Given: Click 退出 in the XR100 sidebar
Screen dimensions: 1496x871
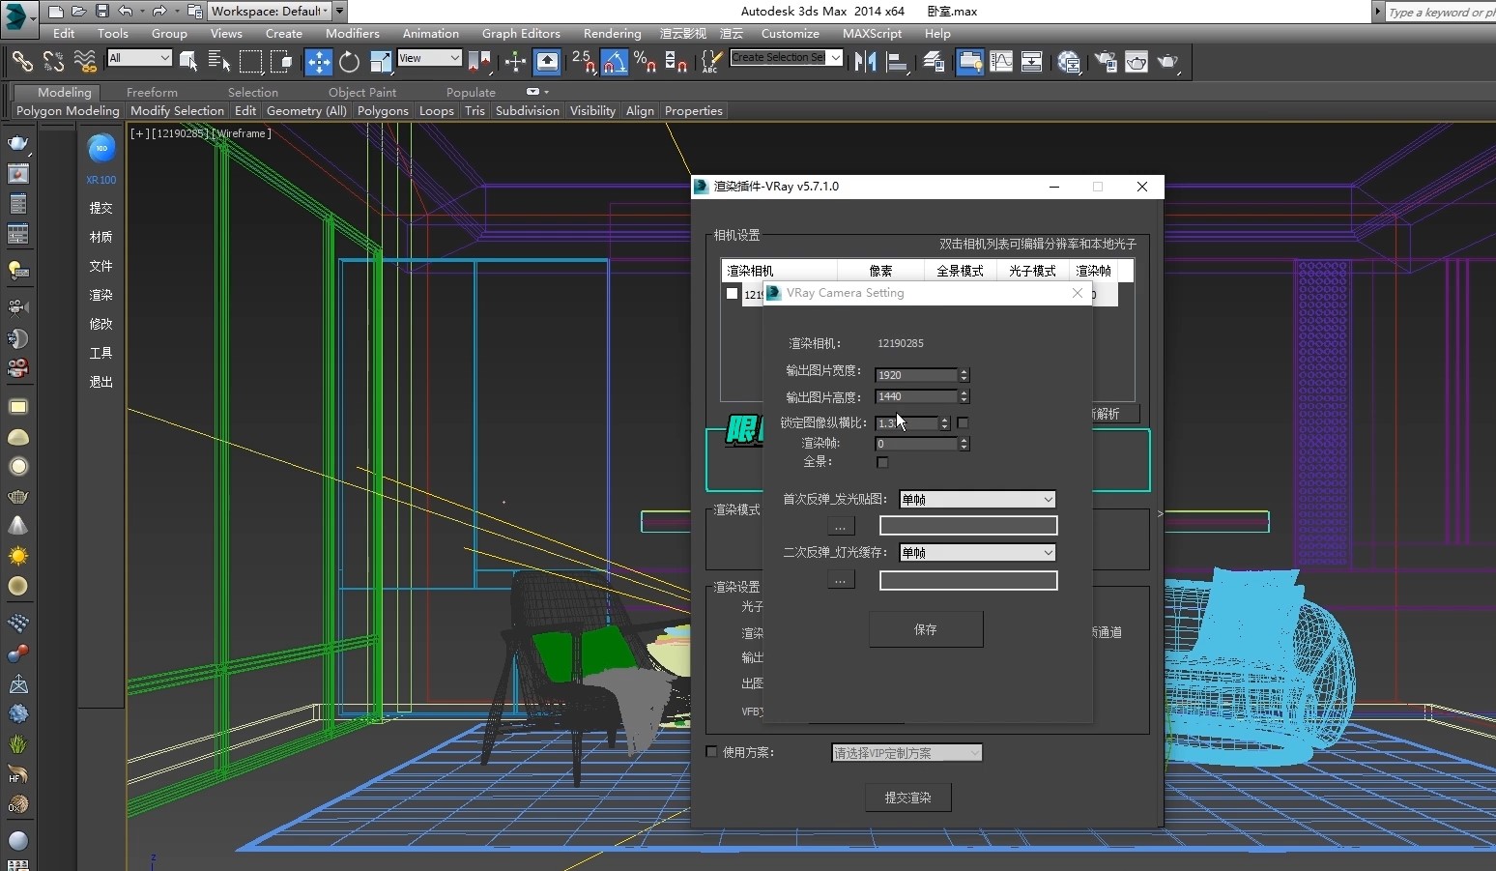Looking at the screenshot, I should point(101,382).
